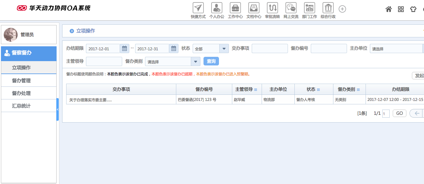Expand the 状态 dropdown
Image resolution: width=424 pixels, height=184 pixels.
(224, 48)
